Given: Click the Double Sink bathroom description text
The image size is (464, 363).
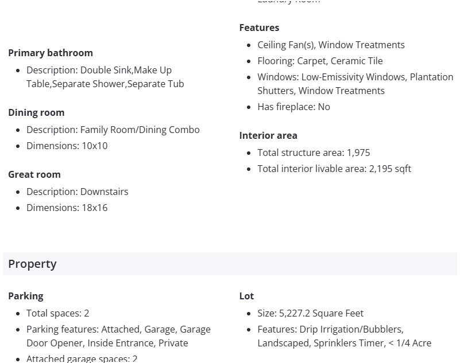Looking at the screenshot, I should (105, 77).
